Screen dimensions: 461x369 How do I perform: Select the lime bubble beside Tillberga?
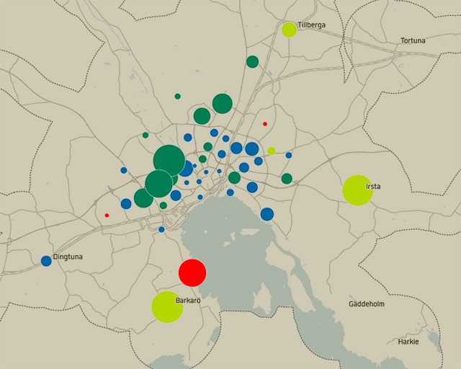290,30
